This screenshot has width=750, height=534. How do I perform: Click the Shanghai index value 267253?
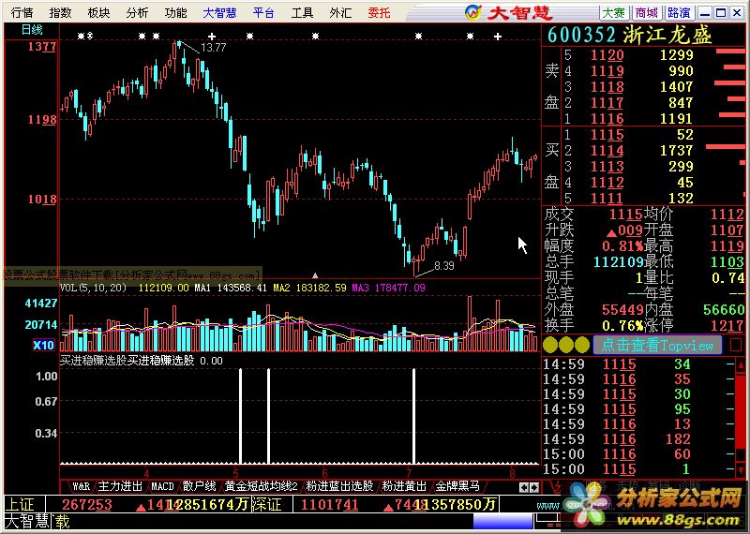point(87,504)
